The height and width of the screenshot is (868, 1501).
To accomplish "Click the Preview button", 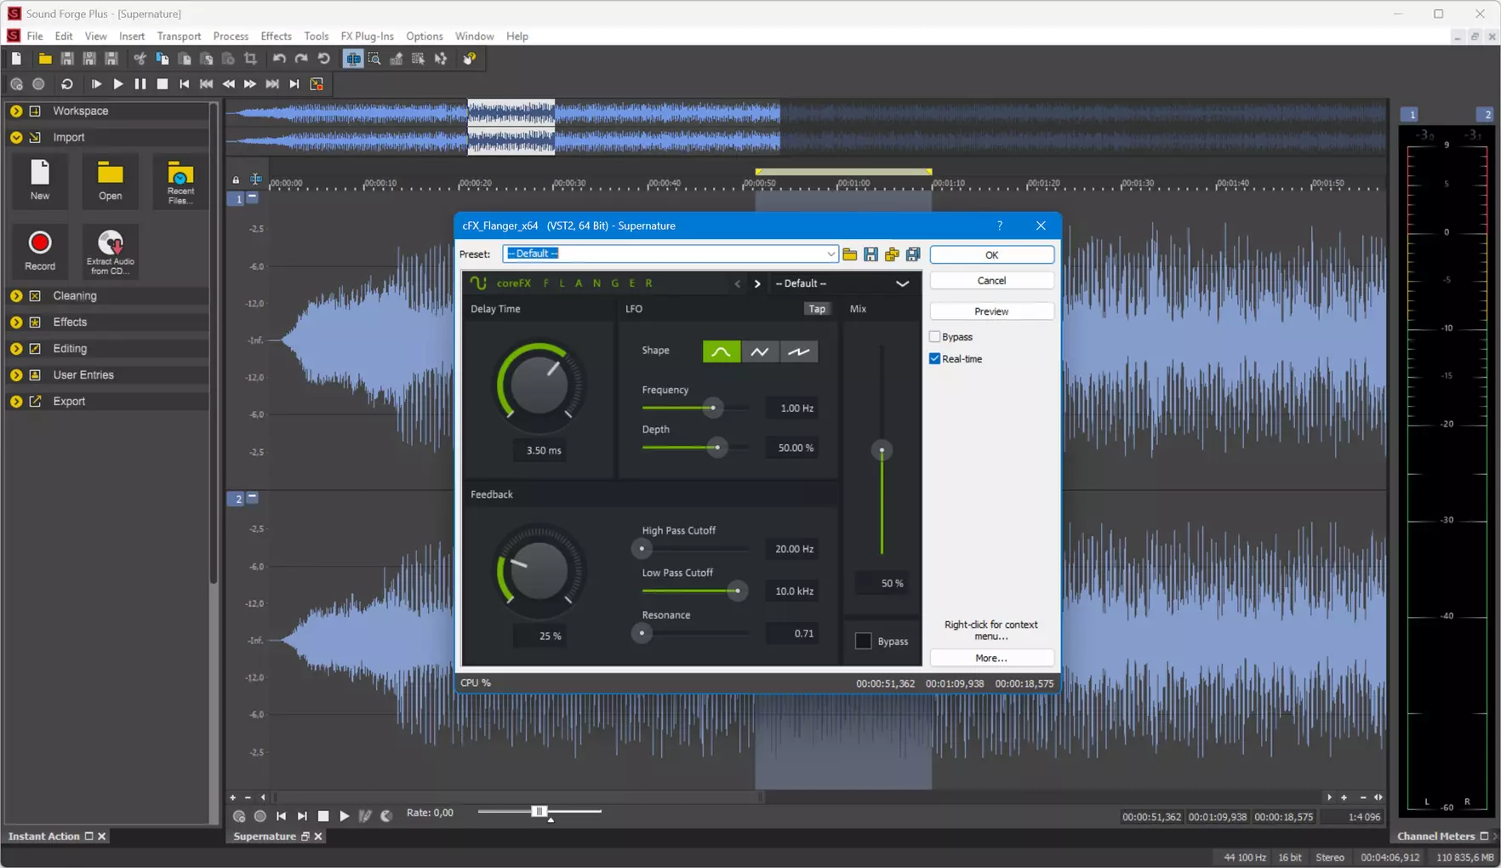I will (x=991, y=311).
